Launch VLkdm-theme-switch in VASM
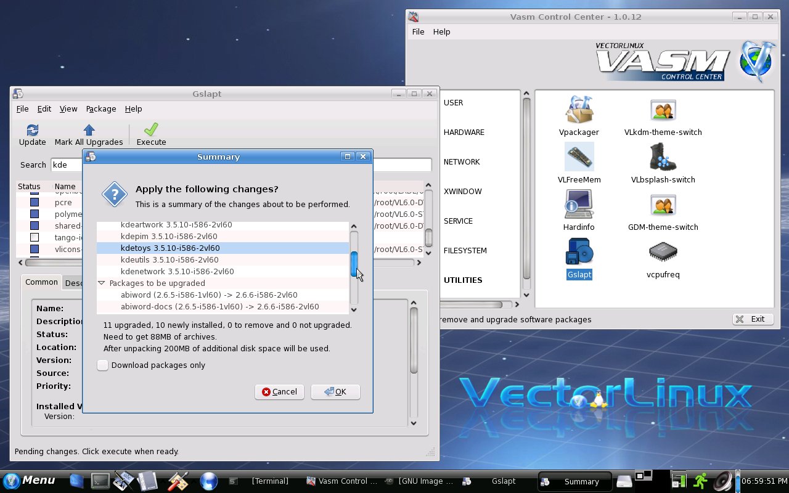 point(663,110)
